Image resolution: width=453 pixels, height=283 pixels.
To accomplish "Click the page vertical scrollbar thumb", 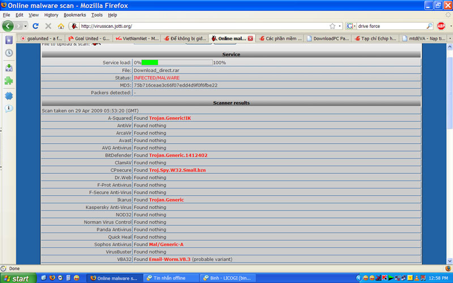I will coord(450,92).
